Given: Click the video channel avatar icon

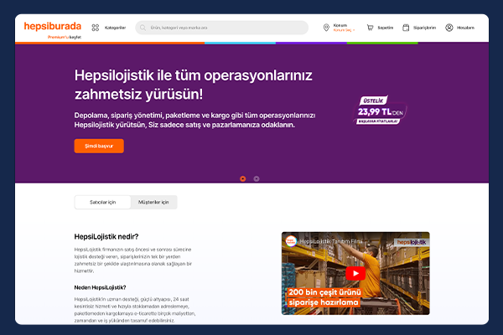Looking at the screenshot, I should click(x=291, y=241).
